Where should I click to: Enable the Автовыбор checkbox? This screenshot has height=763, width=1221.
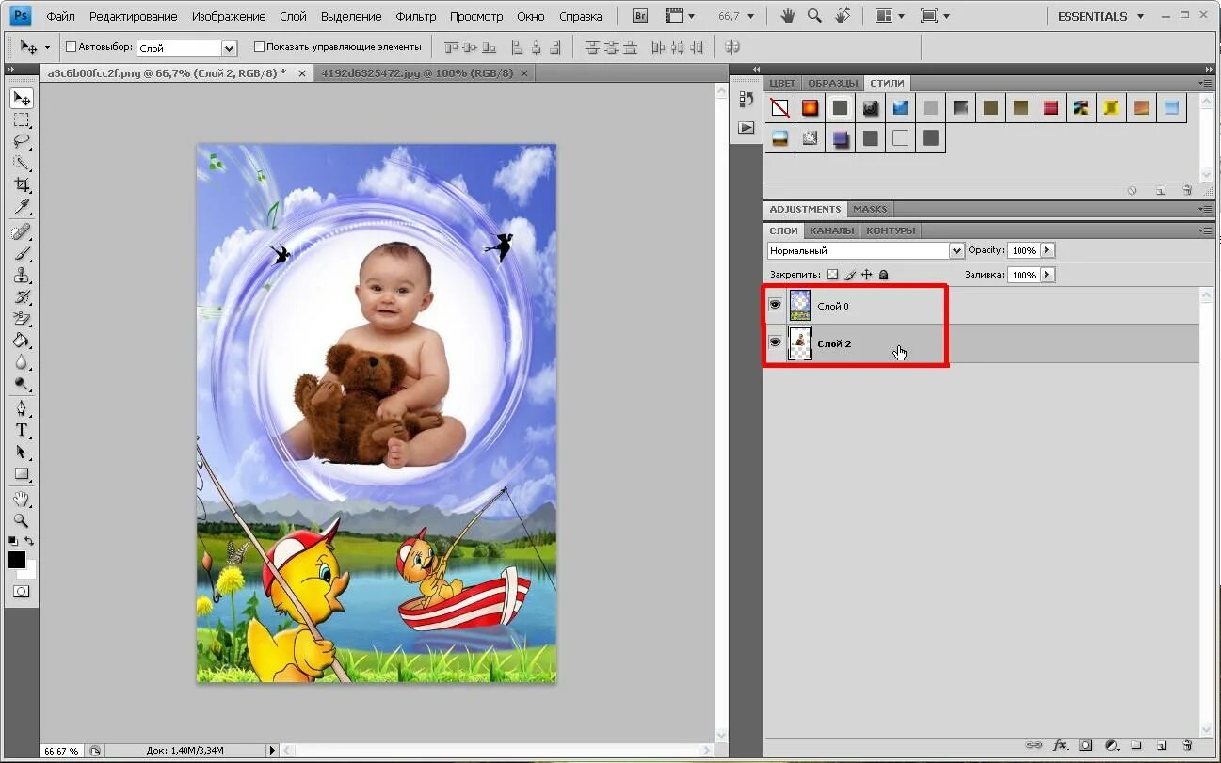71,47
